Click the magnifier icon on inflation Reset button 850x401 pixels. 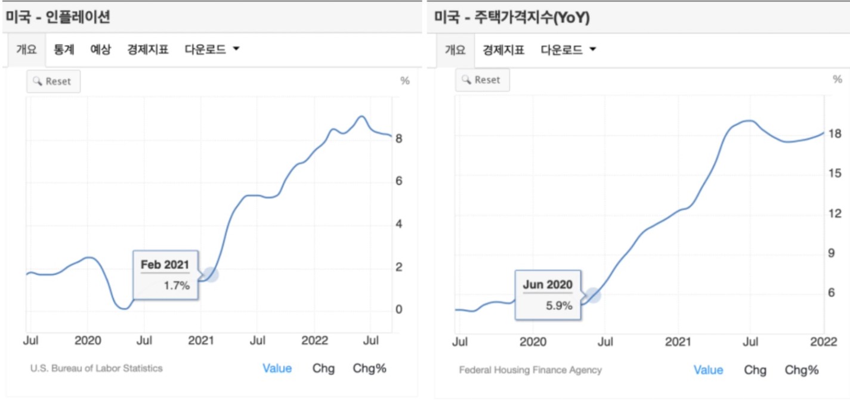point(38,82)
